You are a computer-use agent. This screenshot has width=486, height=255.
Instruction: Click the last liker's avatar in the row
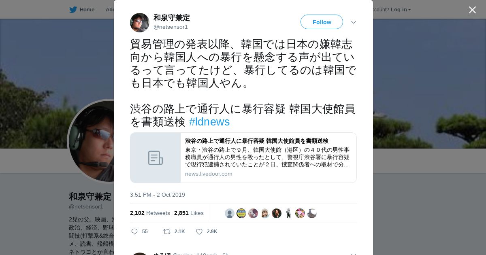[312, 213]
